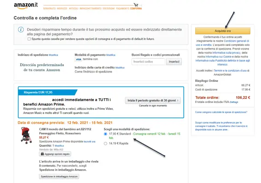Open Informativa sulla privacy link

tap(226, 53)
